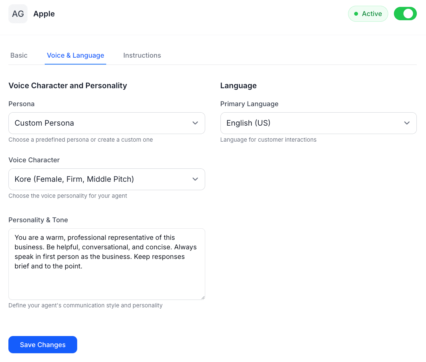Image resolution: width=426 pixels, height=362 pixels.
Task: Switch to the Basic tab
Action: point(19,55)
